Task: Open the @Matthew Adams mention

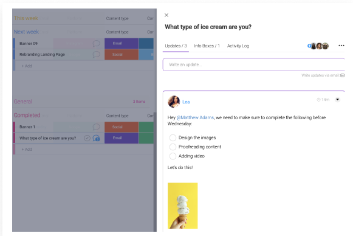Action: coord(195,117)
